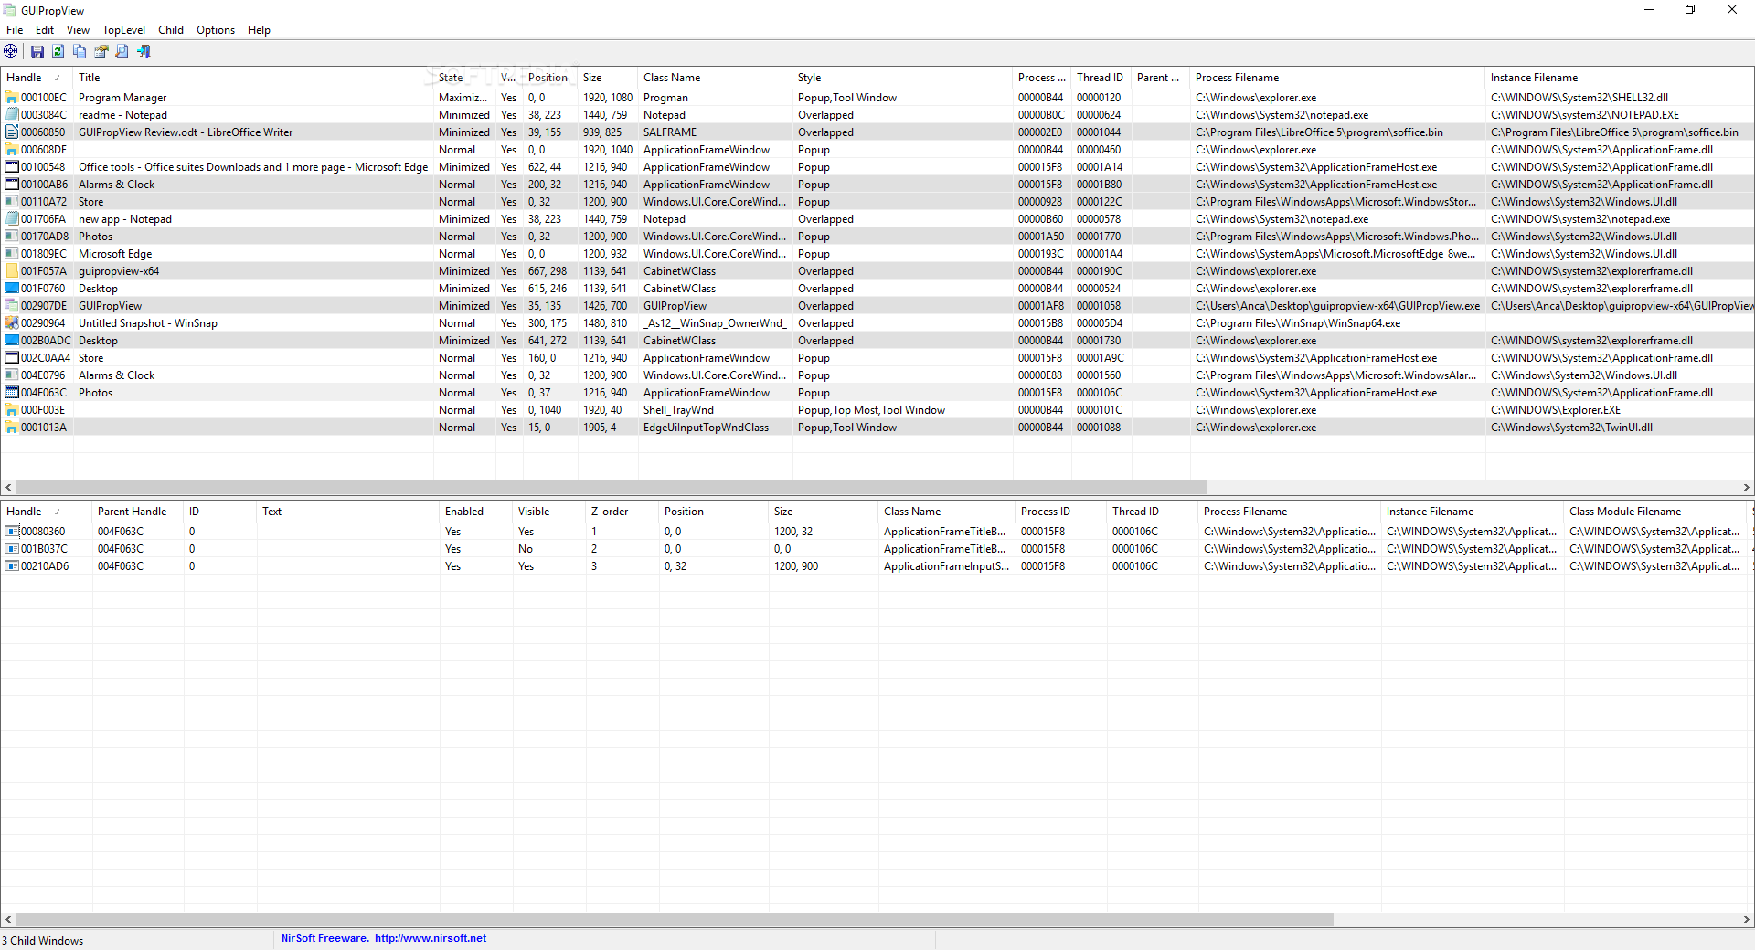Sort the top list by Title column
Viewport: 1755px width, 950px height.
pos(252,78)
